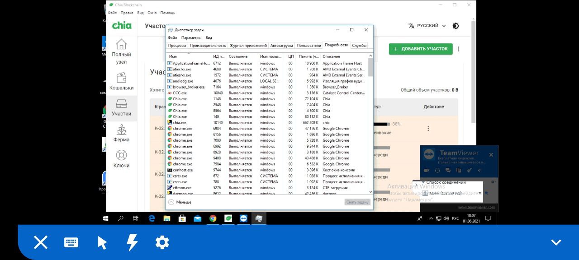Switch to Службы tab
The width and height of the screenshot is (579, 260).
(x=359, y=45)
